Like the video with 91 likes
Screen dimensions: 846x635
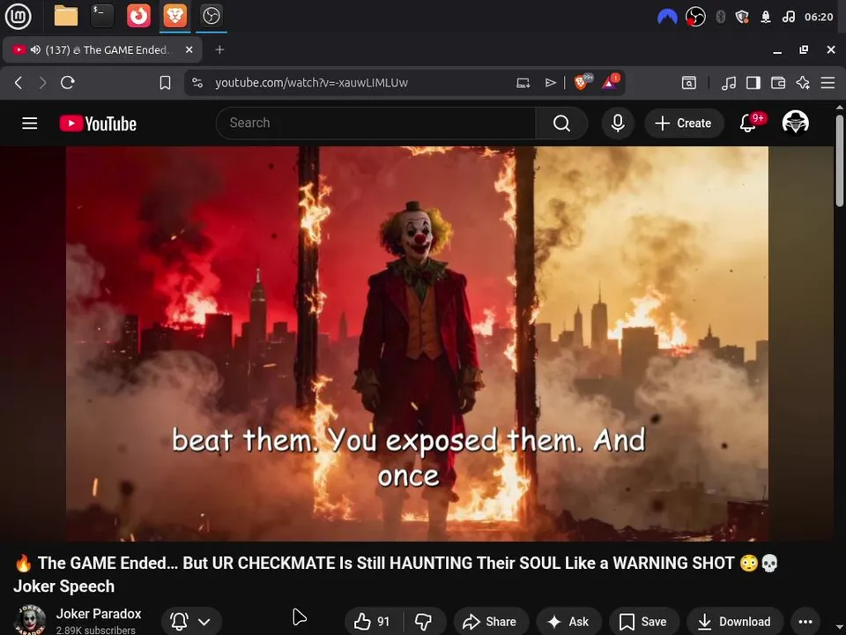(x=372, y=622)
